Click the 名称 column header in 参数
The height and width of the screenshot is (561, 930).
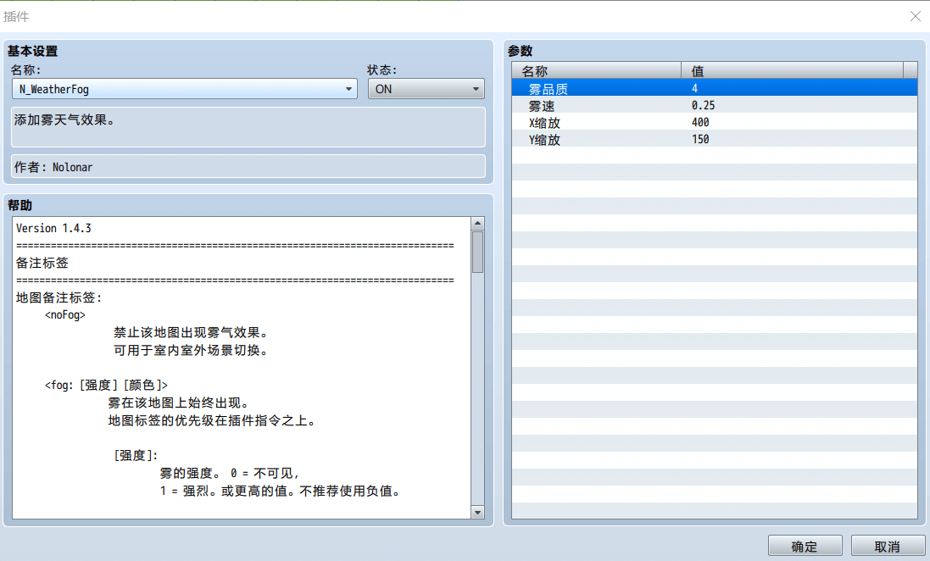pos(596,70)
